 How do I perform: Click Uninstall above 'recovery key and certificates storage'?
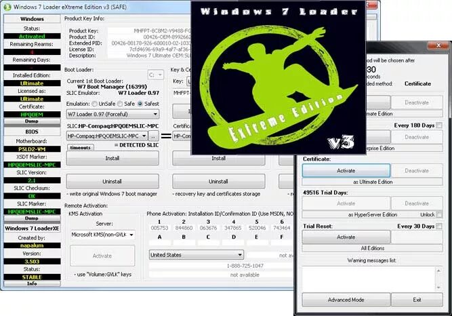pos(218,182)
